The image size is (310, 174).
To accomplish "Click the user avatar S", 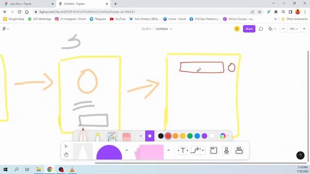I will click(237, 29).
